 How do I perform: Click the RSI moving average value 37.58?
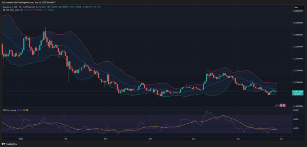[26, 110]
